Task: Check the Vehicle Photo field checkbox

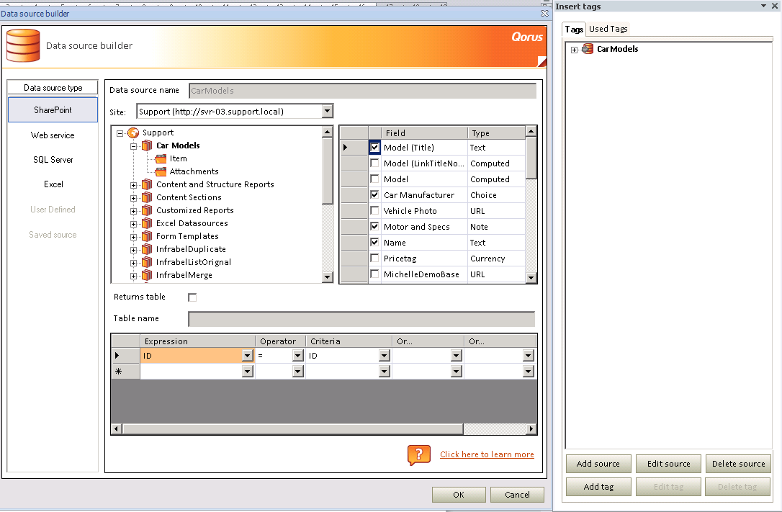Action: click(374, 211)
